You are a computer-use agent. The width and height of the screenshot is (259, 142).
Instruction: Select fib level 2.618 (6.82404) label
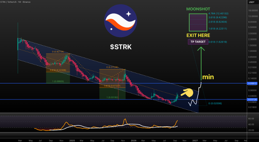tap(217, 22)
